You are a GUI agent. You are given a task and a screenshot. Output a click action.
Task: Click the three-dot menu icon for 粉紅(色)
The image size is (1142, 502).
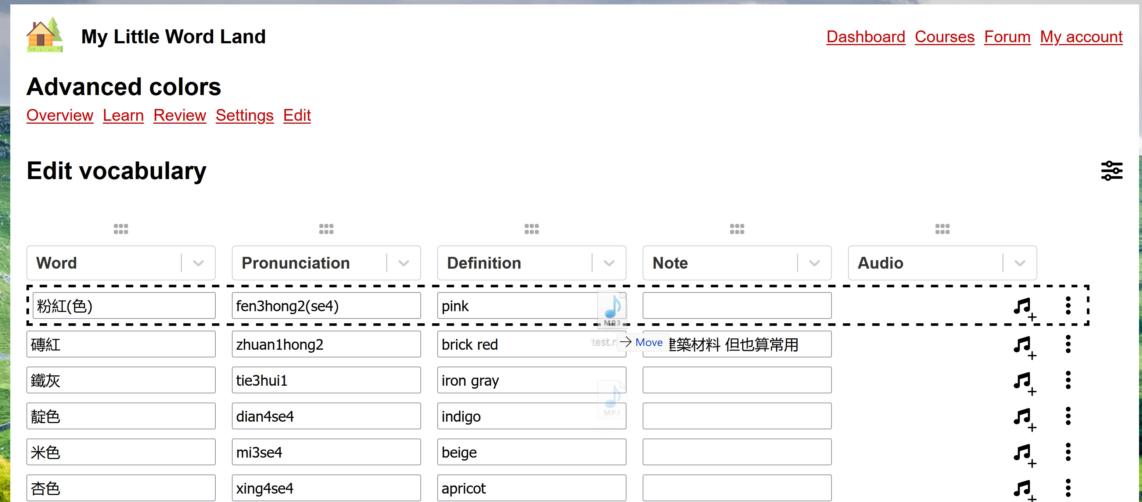[x=1067, y=306]
